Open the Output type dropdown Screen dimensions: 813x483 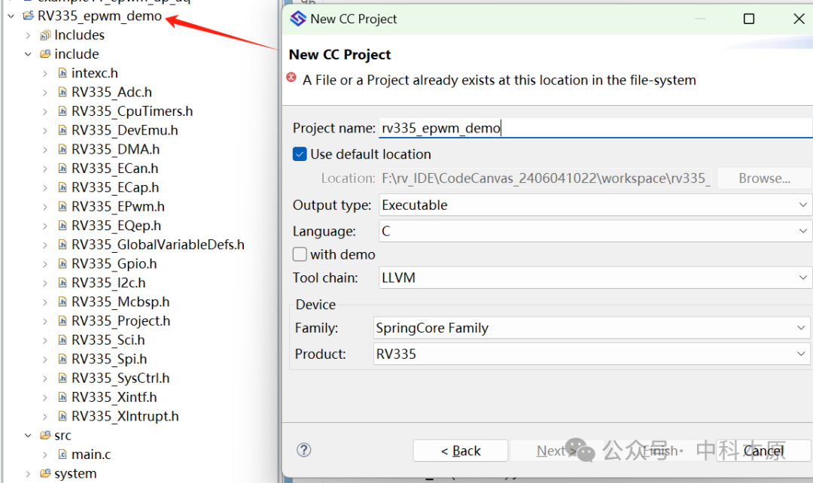pos(594,205)
